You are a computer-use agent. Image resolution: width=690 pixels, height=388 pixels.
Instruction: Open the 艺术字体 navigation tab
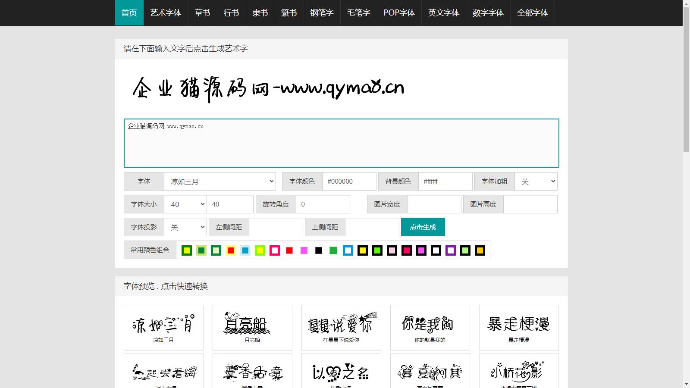(x=166, y=13)
